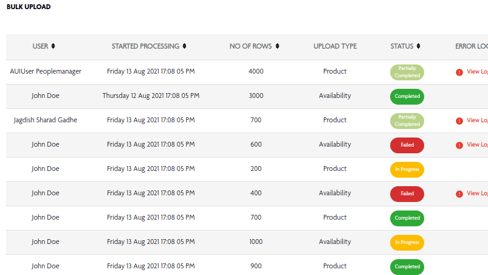Viewport: 488px width, 275px height.
Task: Click Availability type in the 1000-rows row
Action: click(335, 242)
